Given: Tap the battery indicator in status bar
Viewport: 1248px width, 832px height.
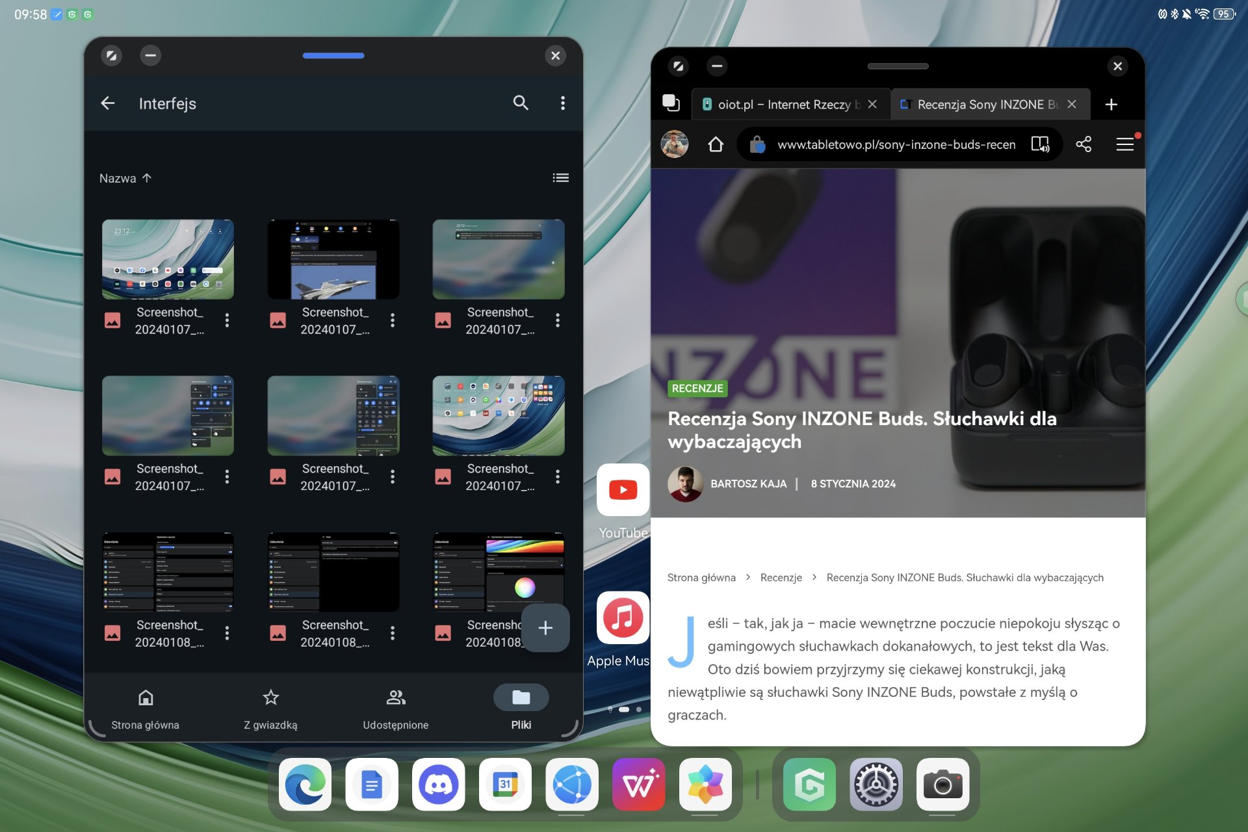Looking at the screenshot, I should (1225, 14).
